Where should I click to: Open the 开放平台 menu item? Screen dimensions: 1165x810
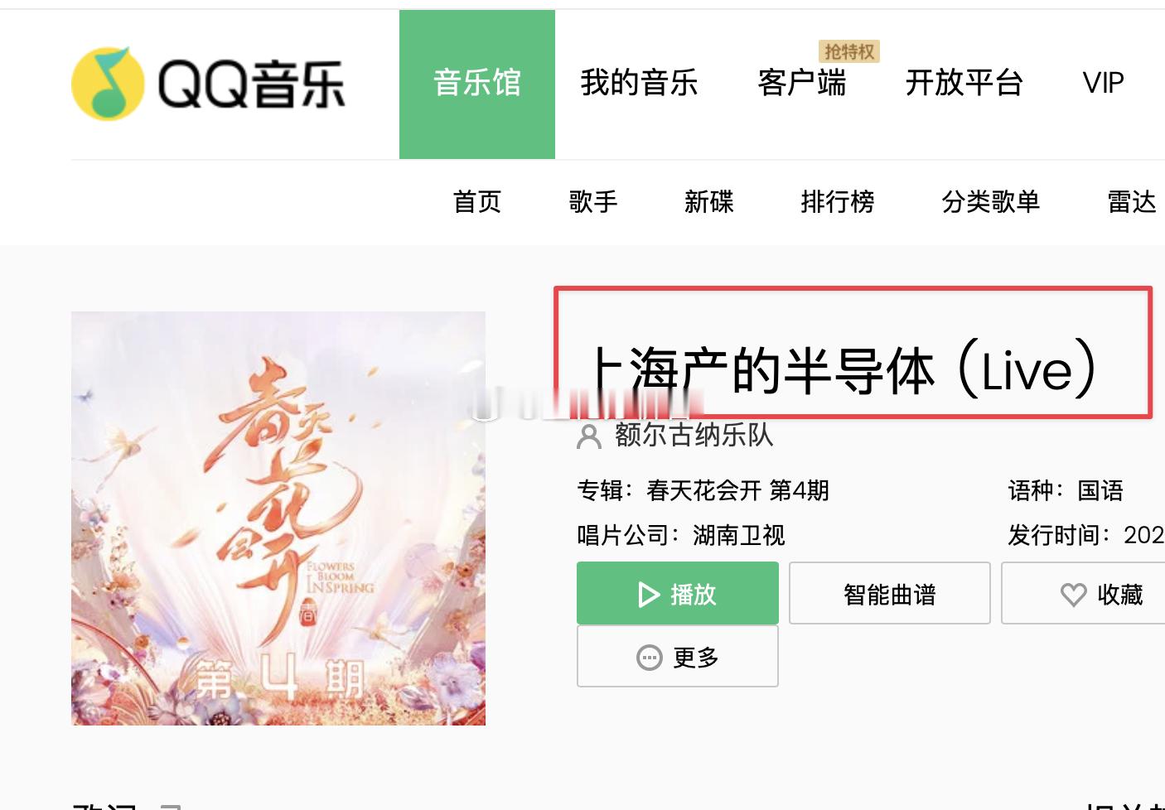[964, 83]
